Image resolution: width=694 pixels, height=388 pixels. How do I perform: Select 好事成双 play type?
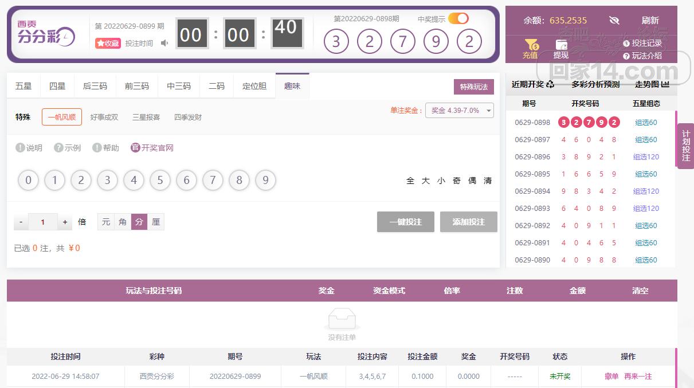(104, 117)
